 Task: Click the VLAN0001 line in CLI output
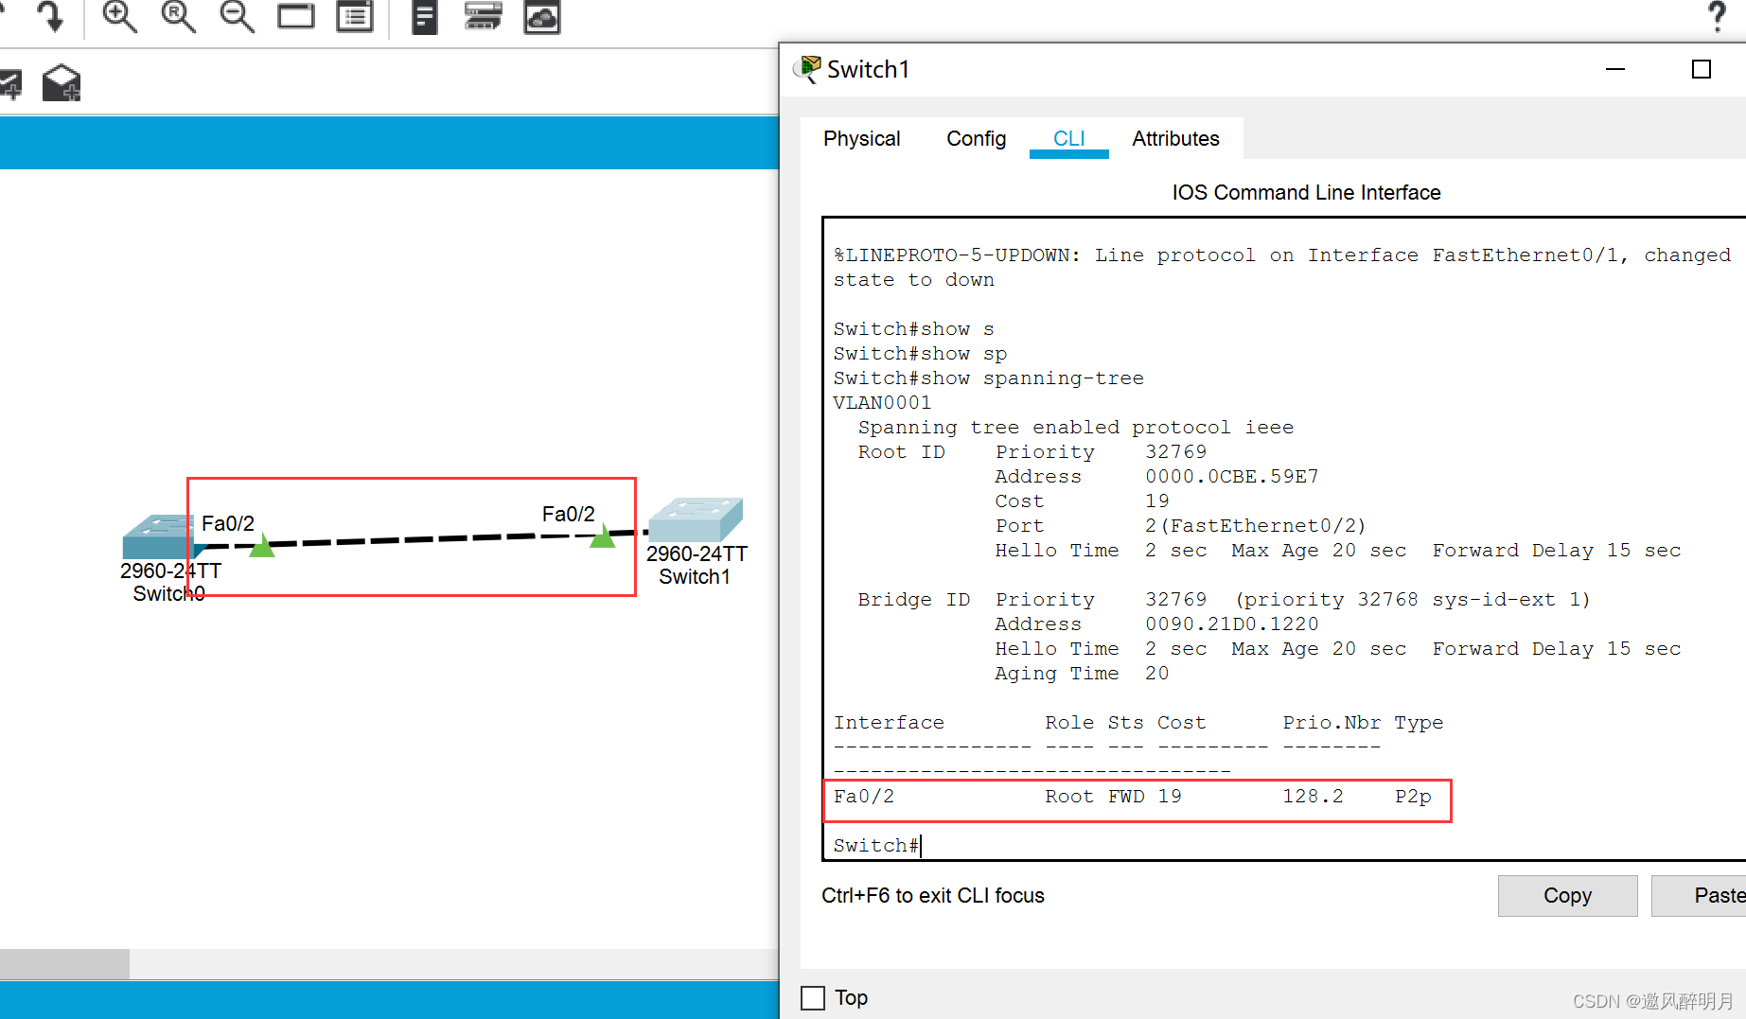882,402
